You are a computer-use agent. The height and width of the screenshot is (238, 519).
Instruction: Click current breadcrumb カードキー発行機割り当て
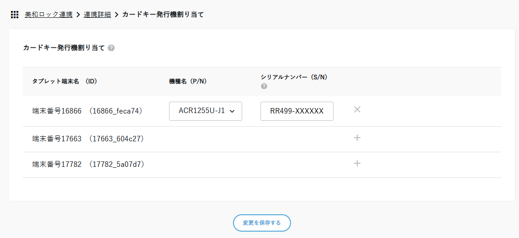[163, 15]
